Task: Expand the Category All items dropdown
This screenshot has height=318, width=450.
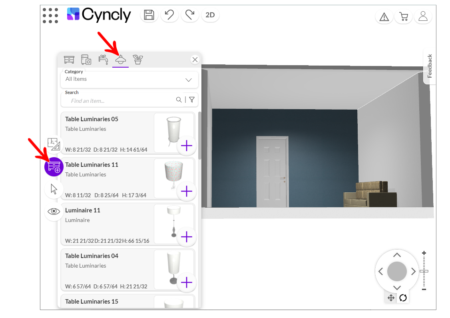Action: 129,80
